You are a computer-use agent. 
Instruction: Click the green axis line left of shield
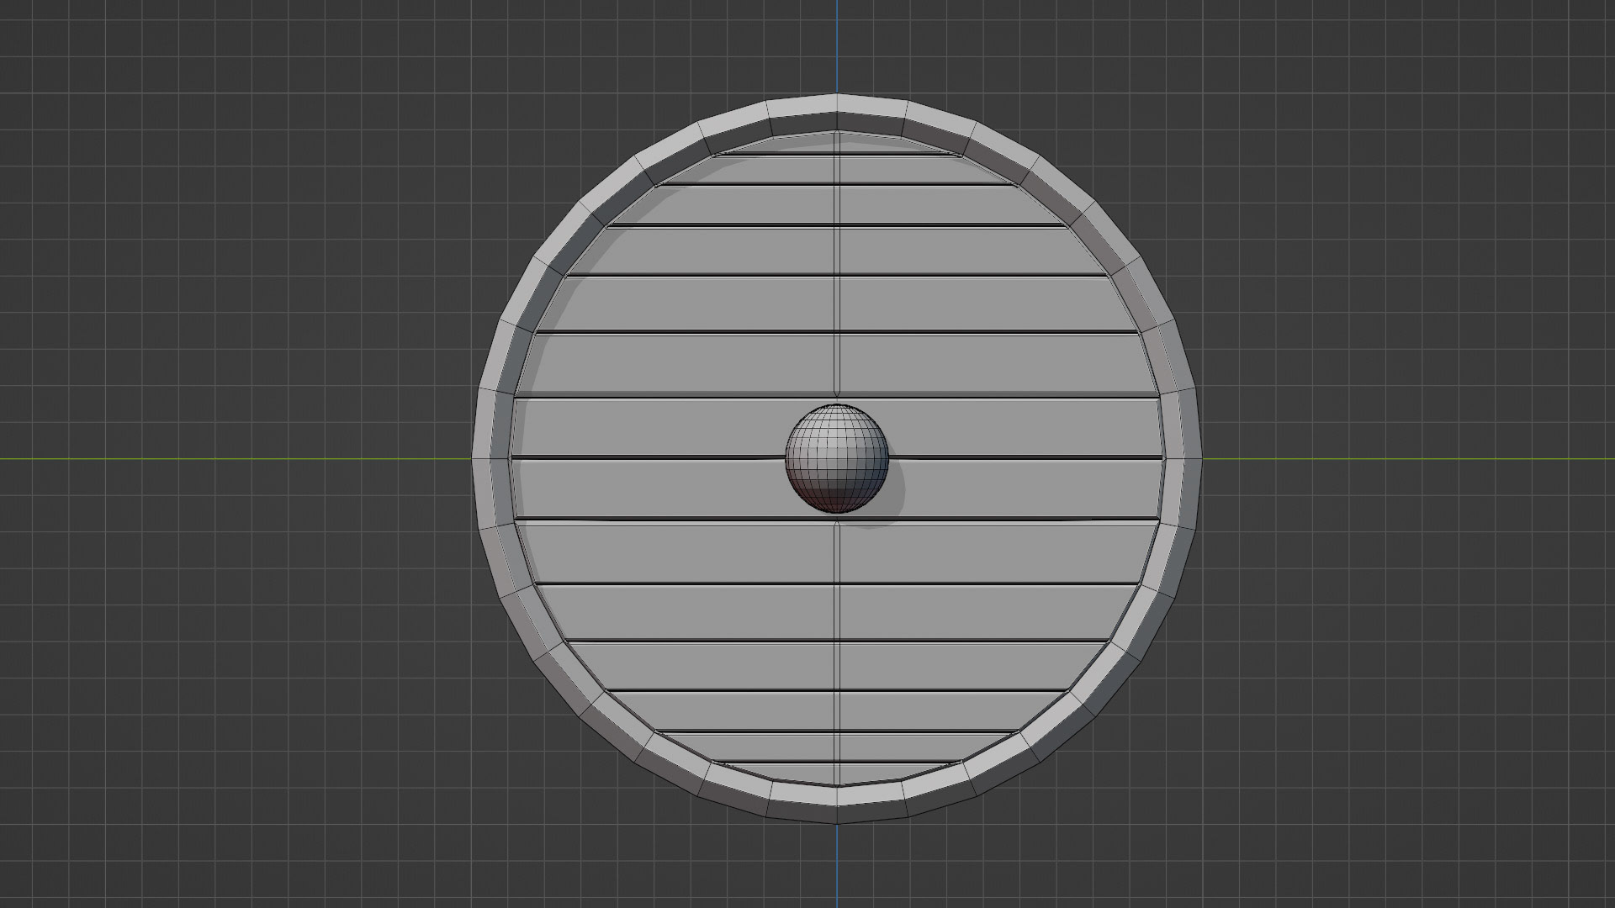coord(236,459)
